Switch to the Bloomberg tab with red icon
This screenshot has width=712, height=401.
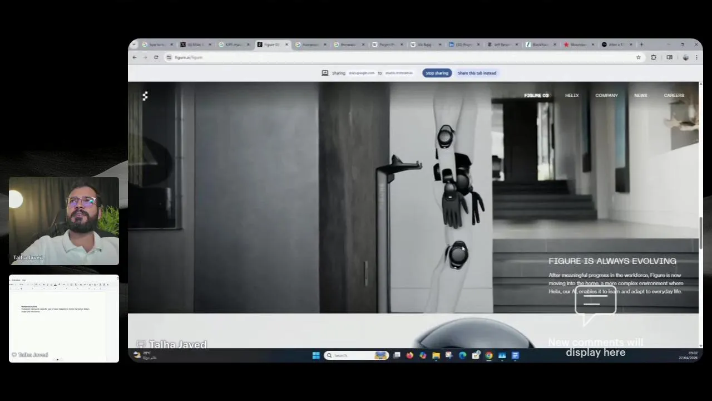click(578, 45)
